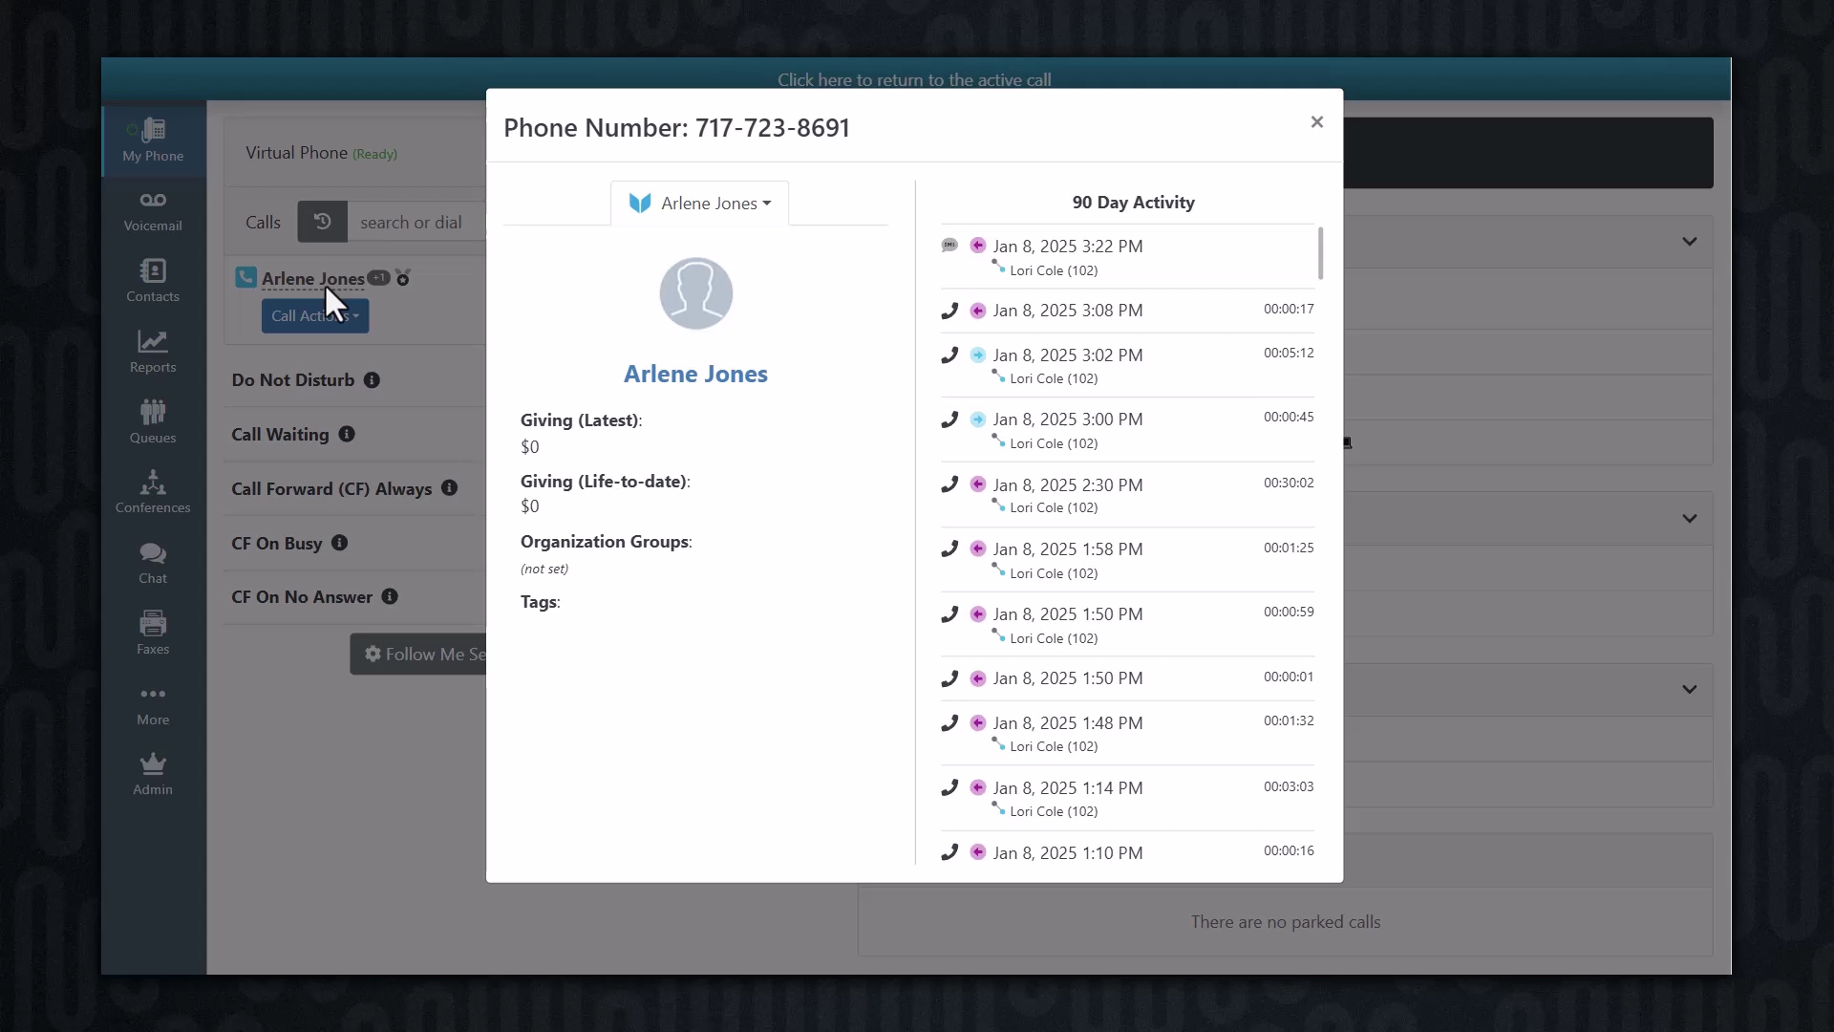Click the call history icon beside search
Screen dimensions: 1834x1032
click(322, 222)
